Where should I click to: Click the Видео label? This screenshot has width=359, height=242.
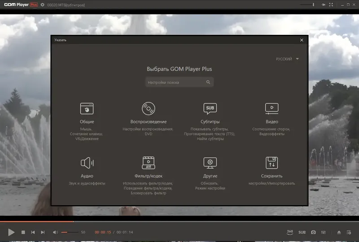272,122
